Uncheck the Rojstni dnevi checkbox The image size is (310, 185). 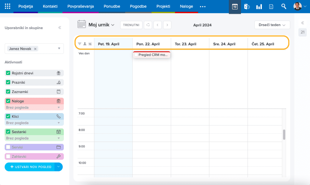[x=8, y=73]
